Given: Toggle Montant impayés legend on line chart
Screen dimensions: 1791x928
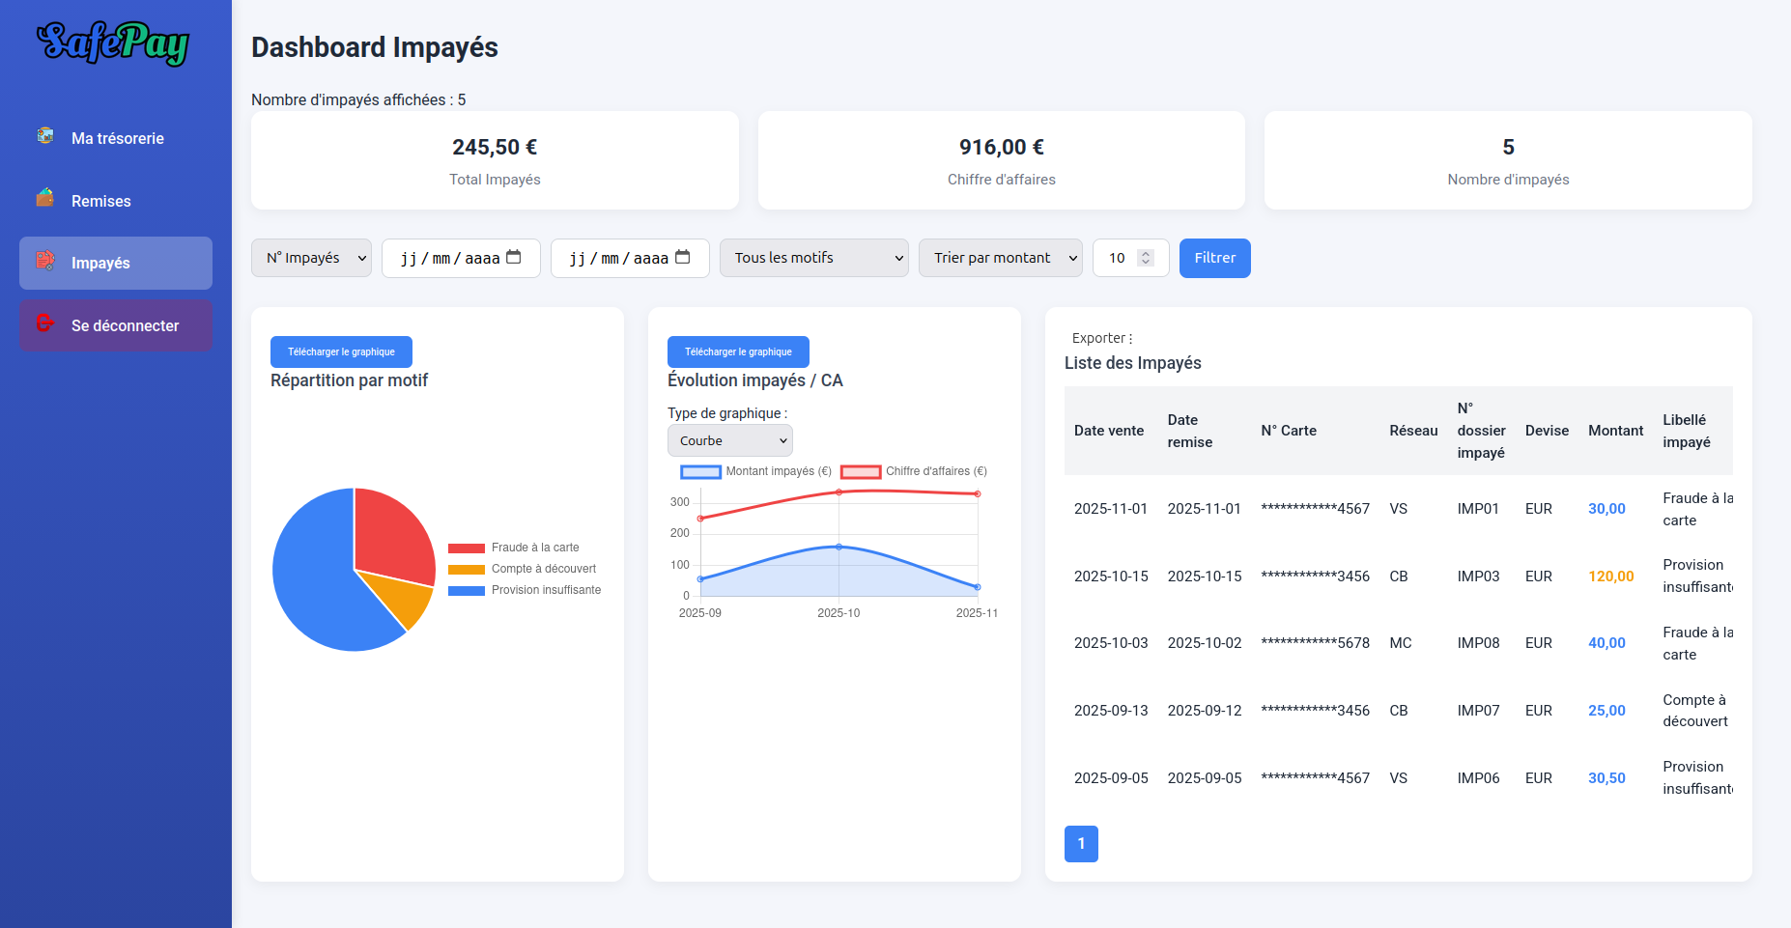Looking at the screenshot, I should point(755,471).
